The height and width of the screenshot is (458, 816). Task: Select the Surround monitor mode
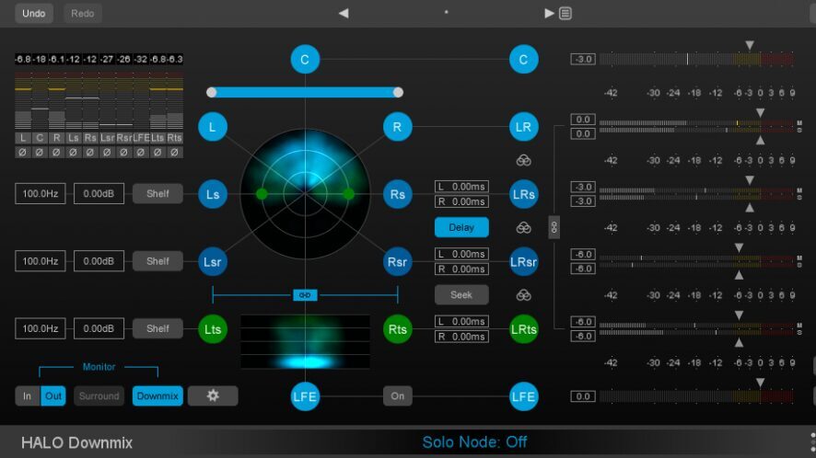coord(99,395)
